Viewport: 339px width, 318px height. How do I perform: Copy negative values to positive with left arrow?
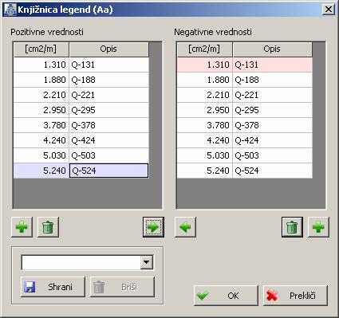tap(185, 227)
